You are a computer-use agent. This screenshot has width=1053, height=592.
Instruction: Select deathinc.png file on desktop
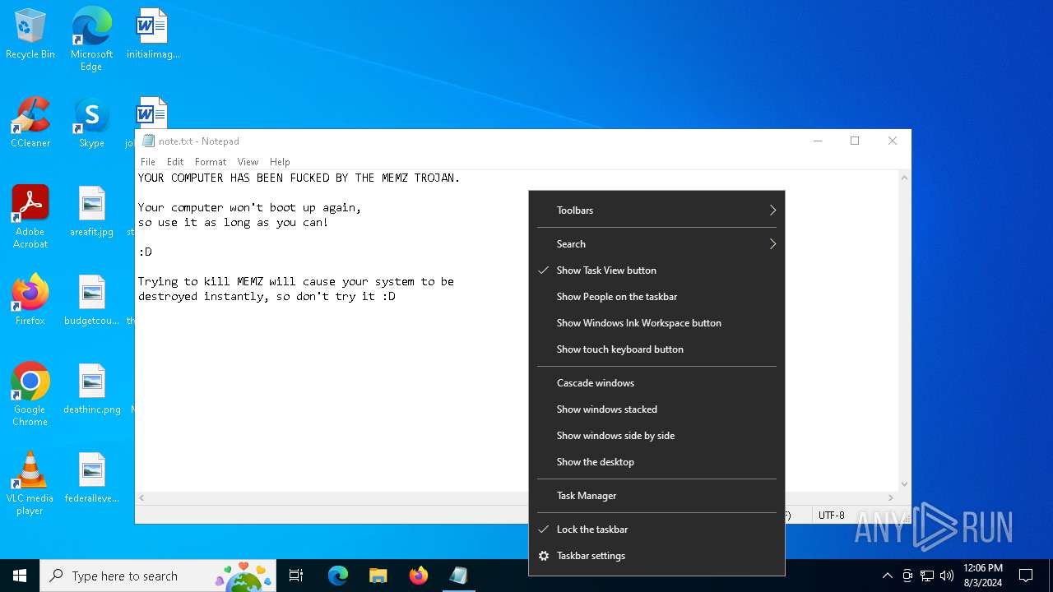click(x=91, y=390)
